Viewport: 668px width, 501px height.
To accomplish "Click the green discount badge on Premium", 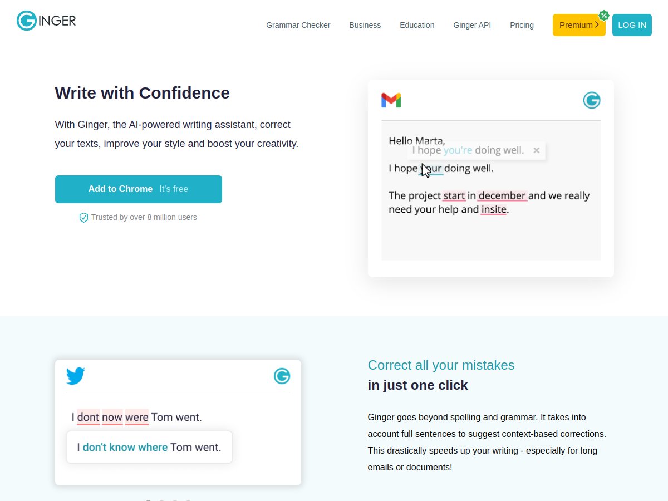I will tap(603, 16).
